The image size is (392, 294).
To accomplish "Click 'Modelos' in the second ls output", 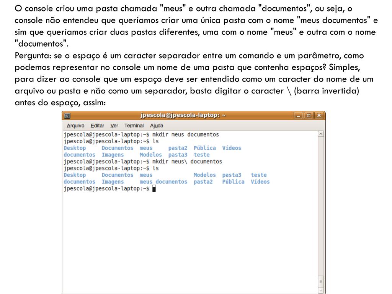I will pos(204,175).
